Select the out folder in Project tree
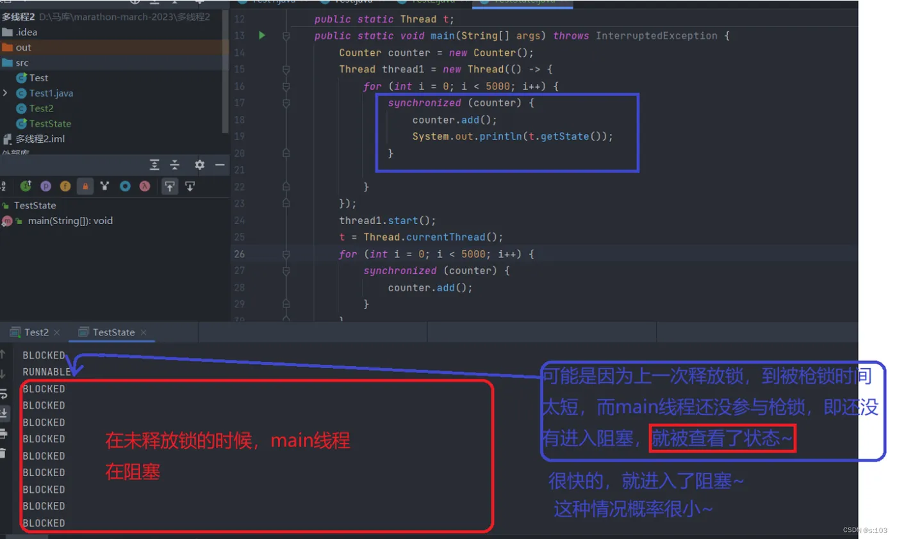897x539 pixels. pyautogui.click(x=17, y=47)
